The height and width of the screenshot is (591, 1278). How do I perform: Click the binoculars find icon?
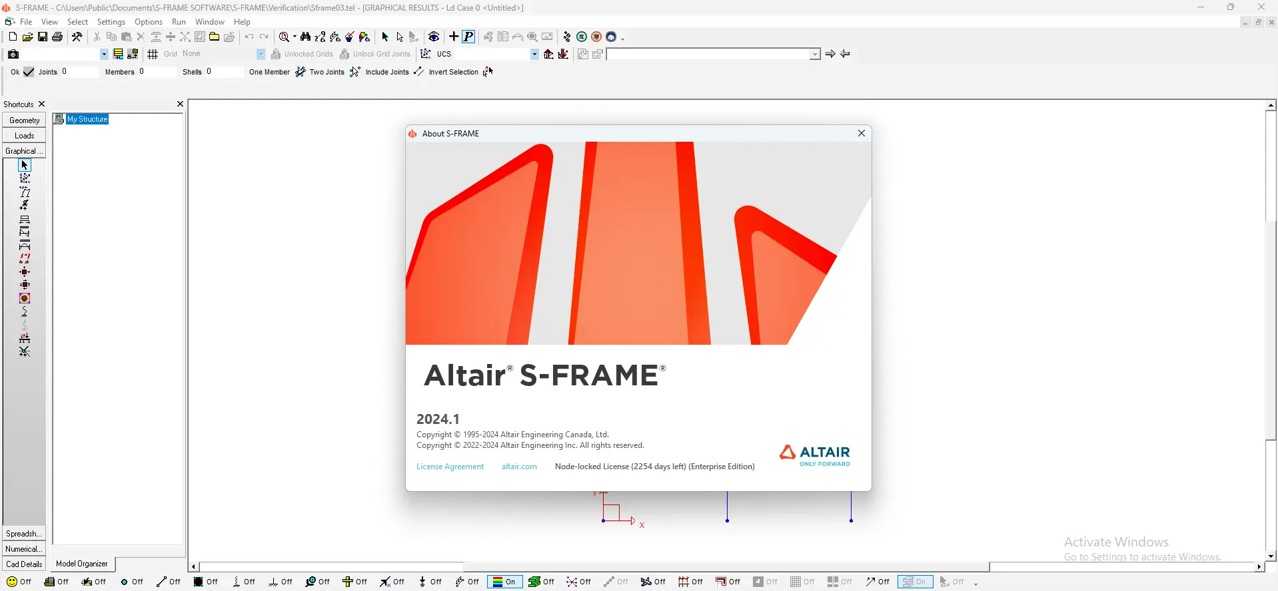tap(305, 37)
